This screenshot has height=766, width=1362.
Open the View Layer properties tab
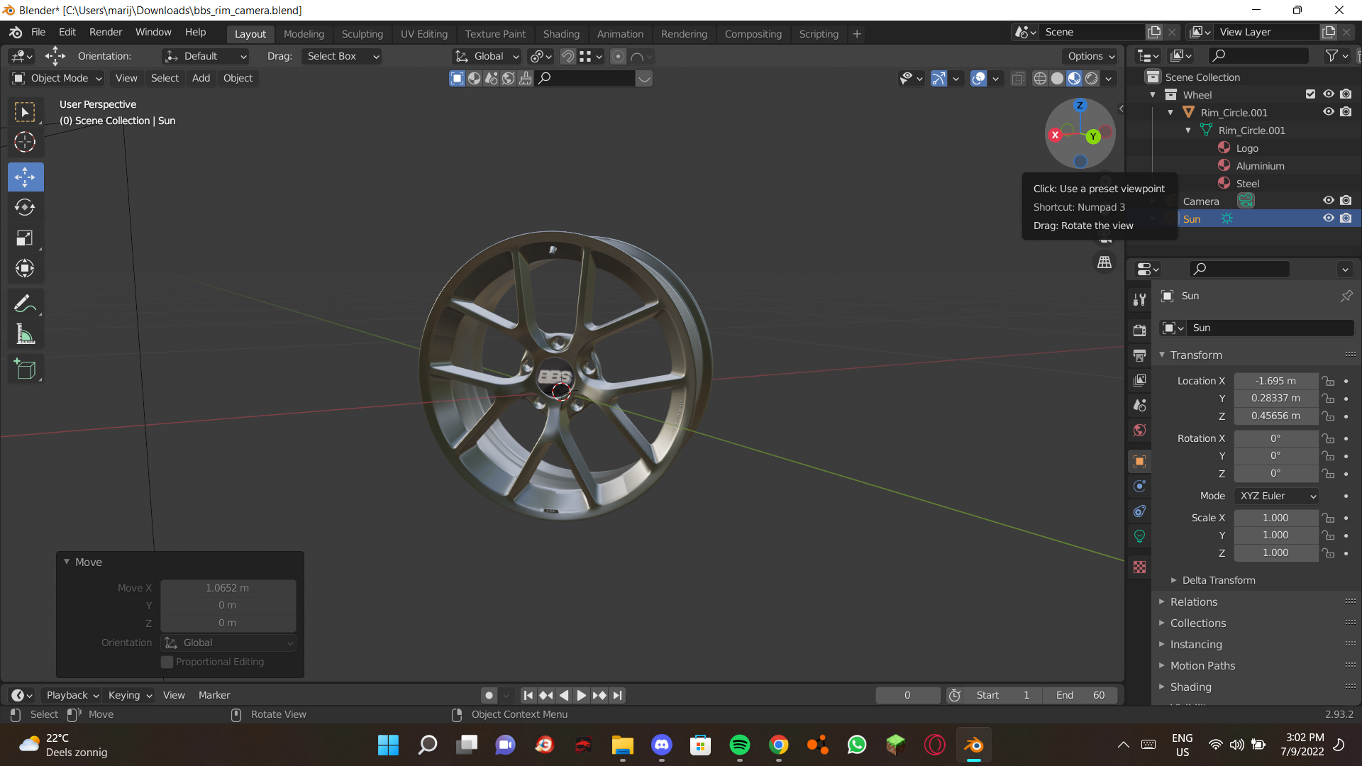pos(1139,380)
